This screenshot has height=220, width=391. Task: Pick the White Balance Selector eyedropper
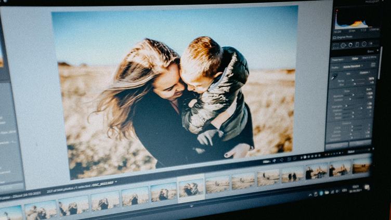334,77
